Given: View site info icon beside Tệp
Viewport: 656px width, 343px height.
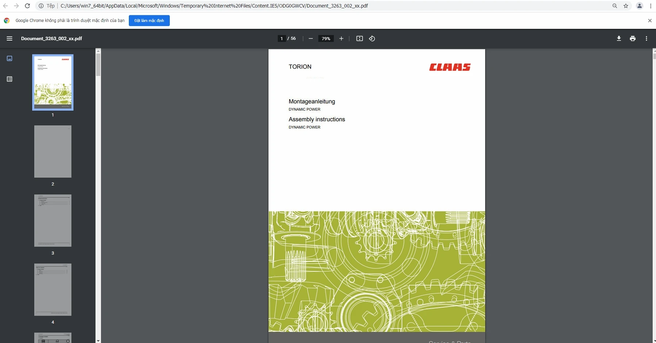Looking at the screenshot, I should point(41,6).
